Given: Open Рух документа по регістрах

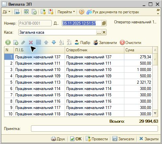Looking at the screenshot, I should click(x=113, y=12).
